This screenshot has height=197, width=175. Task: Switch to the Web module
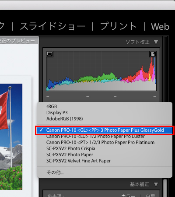(x=160, y=27)
